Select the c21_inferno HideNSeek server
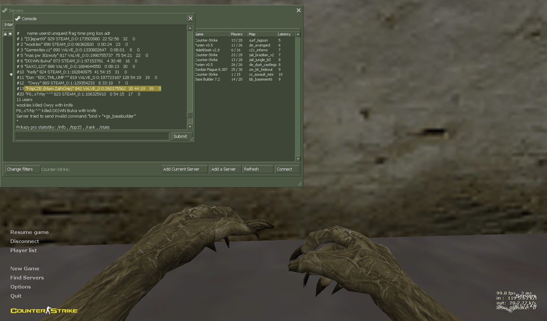Screen dimensions: 547x321 [x=245, y=50]
